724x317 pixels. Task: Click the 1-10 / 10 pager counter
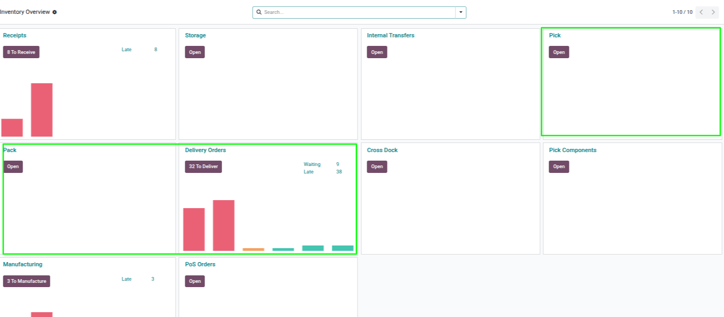pos(682,12)
